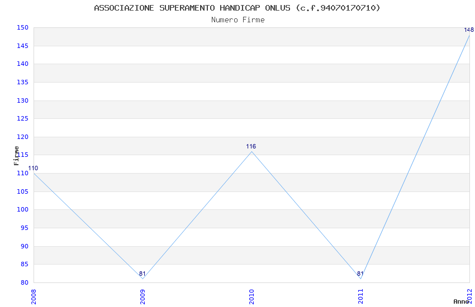Click the Anno axis title
The height and width of the screenshot is (307, 475).
[x=461, y=301]
